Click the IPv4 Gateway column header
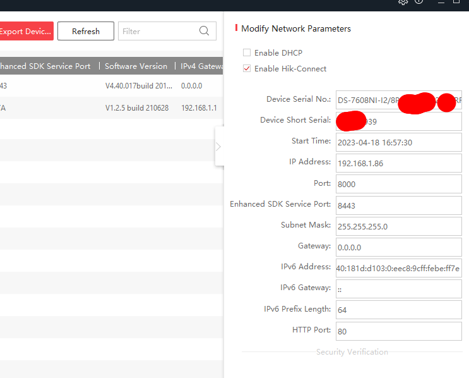Viewport: 469px width, 378px height. click(x=201, y=66)
